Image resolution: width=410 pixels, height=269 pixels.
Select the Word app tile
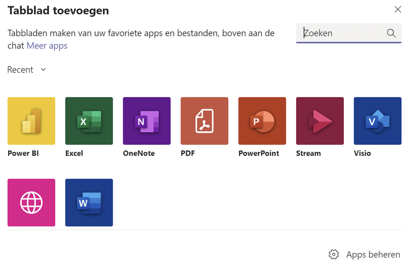coord(89,202)
